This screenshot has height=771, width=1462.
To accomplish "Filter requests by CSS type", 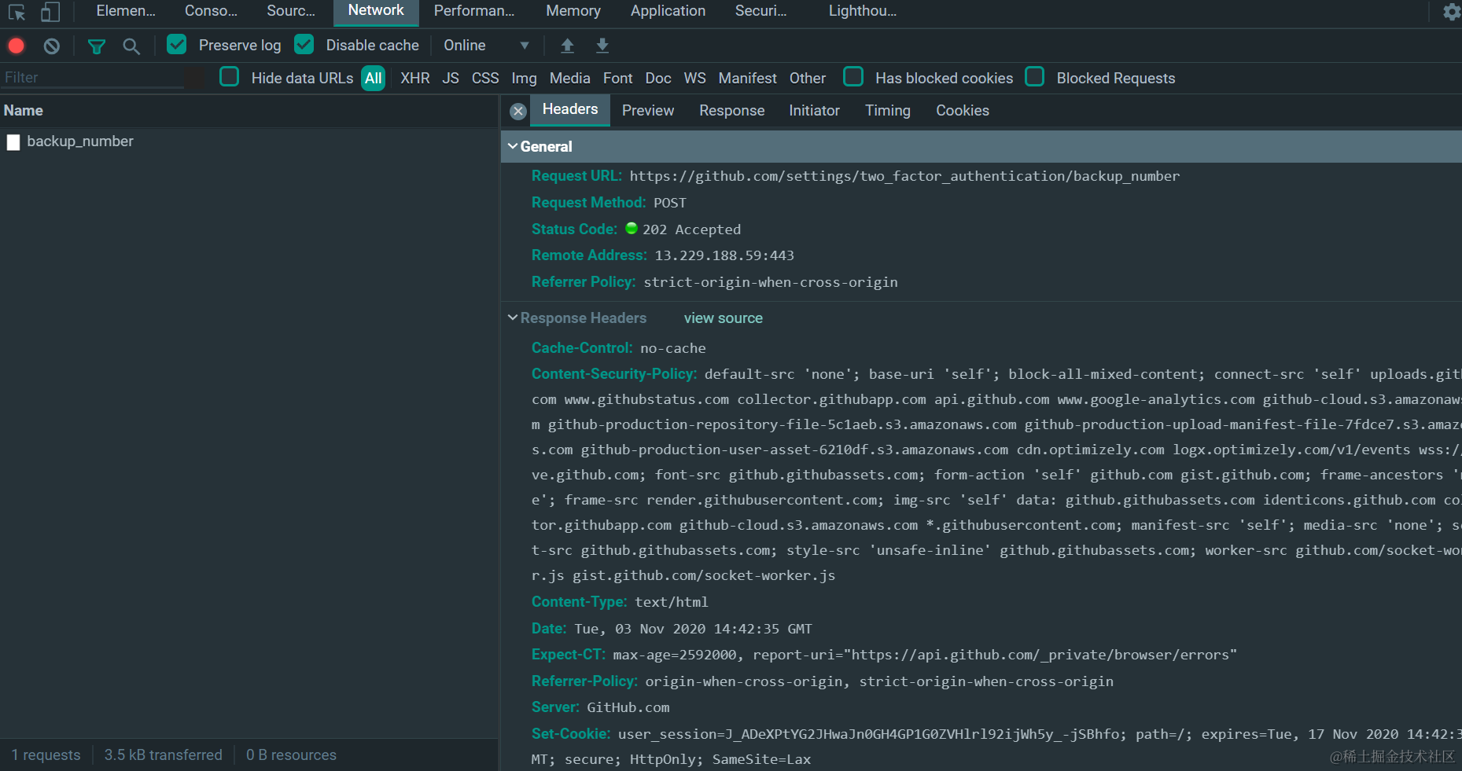I will 485,79.
